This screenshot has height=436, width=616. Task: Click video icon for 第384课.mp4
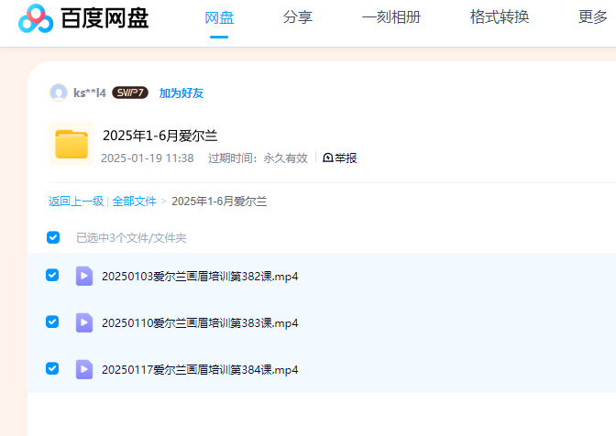[x=84, y=369]
